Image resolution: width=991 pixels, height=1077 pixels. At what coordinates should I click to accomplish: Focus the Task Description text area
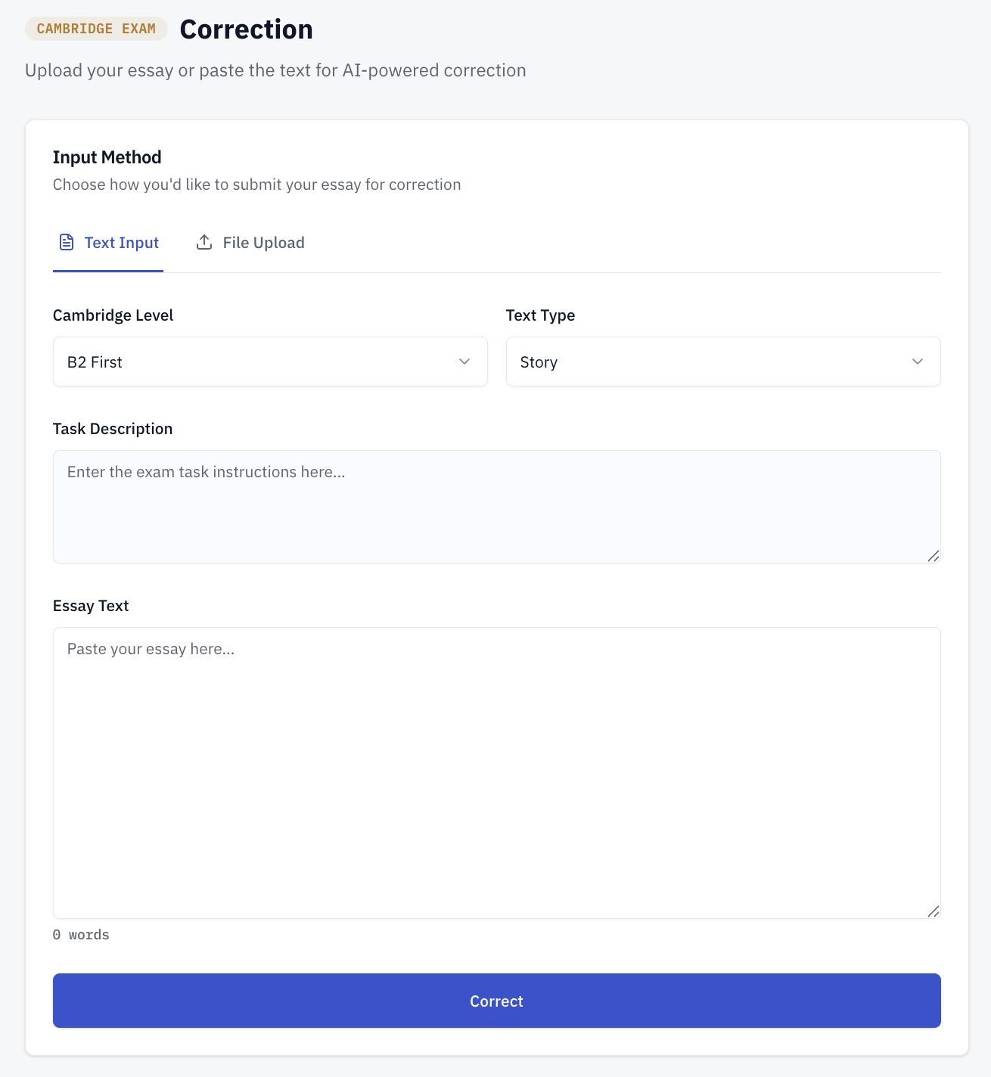click(x=497, y=507)
